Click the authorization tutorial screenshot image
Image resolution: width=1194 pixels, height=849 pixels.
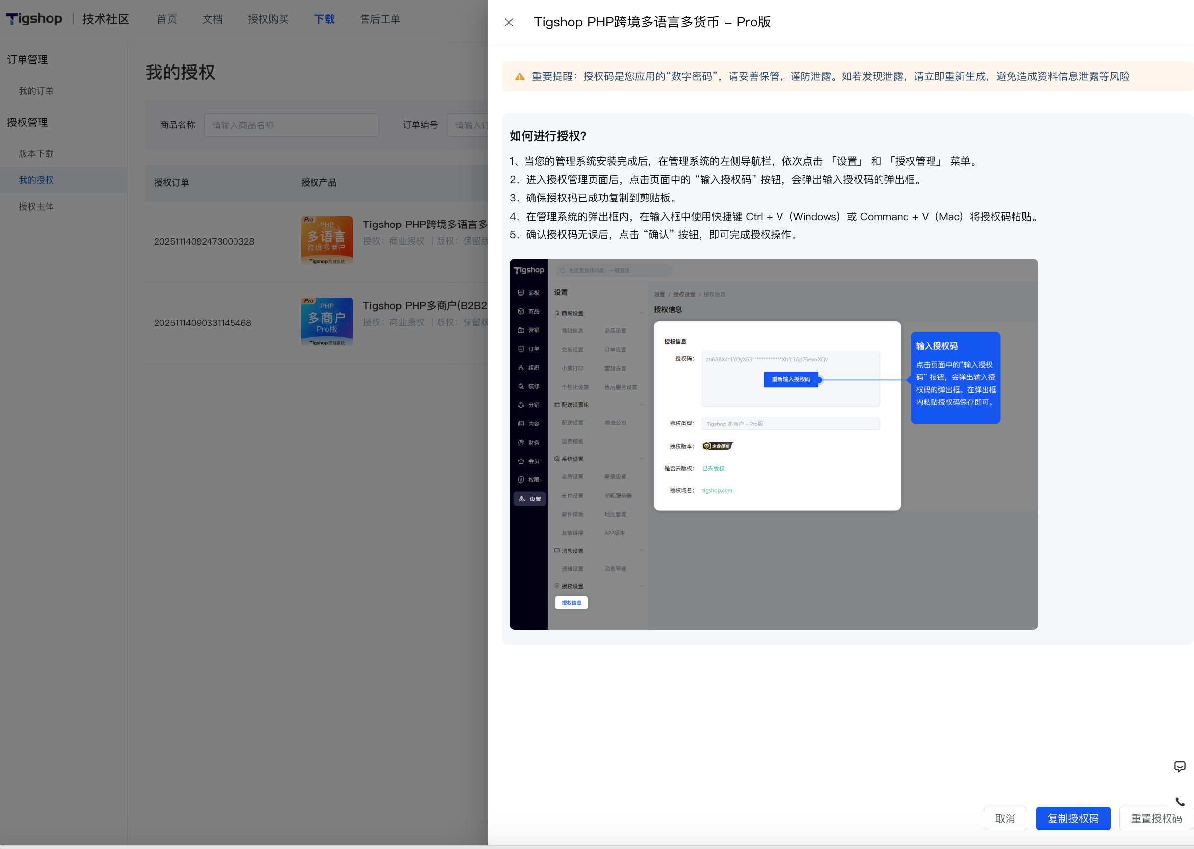click(773, 444)
